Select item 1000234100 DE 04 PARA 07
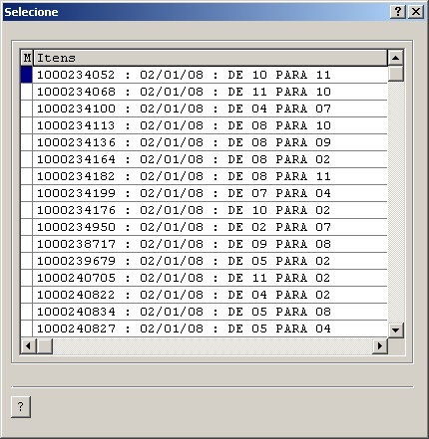The image size is (429, 439). (x=211, y=109)
